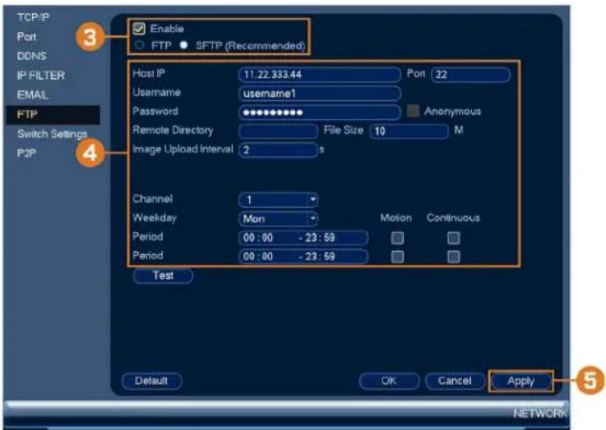Click the Cancel button
This screenshot has width=606, height=430.
tap(455, 381)
